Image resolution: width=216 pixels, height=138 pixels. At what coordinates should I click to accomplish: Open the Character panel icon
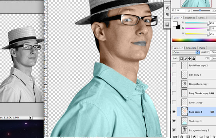167,8
